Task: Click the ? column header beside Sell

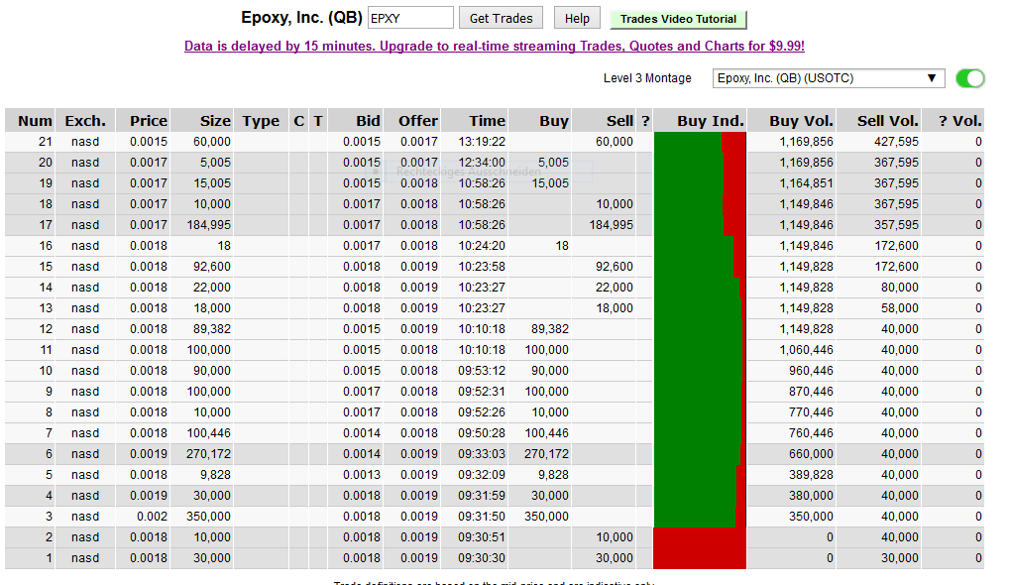Action: pyautogui.click(x=645, y=121)
